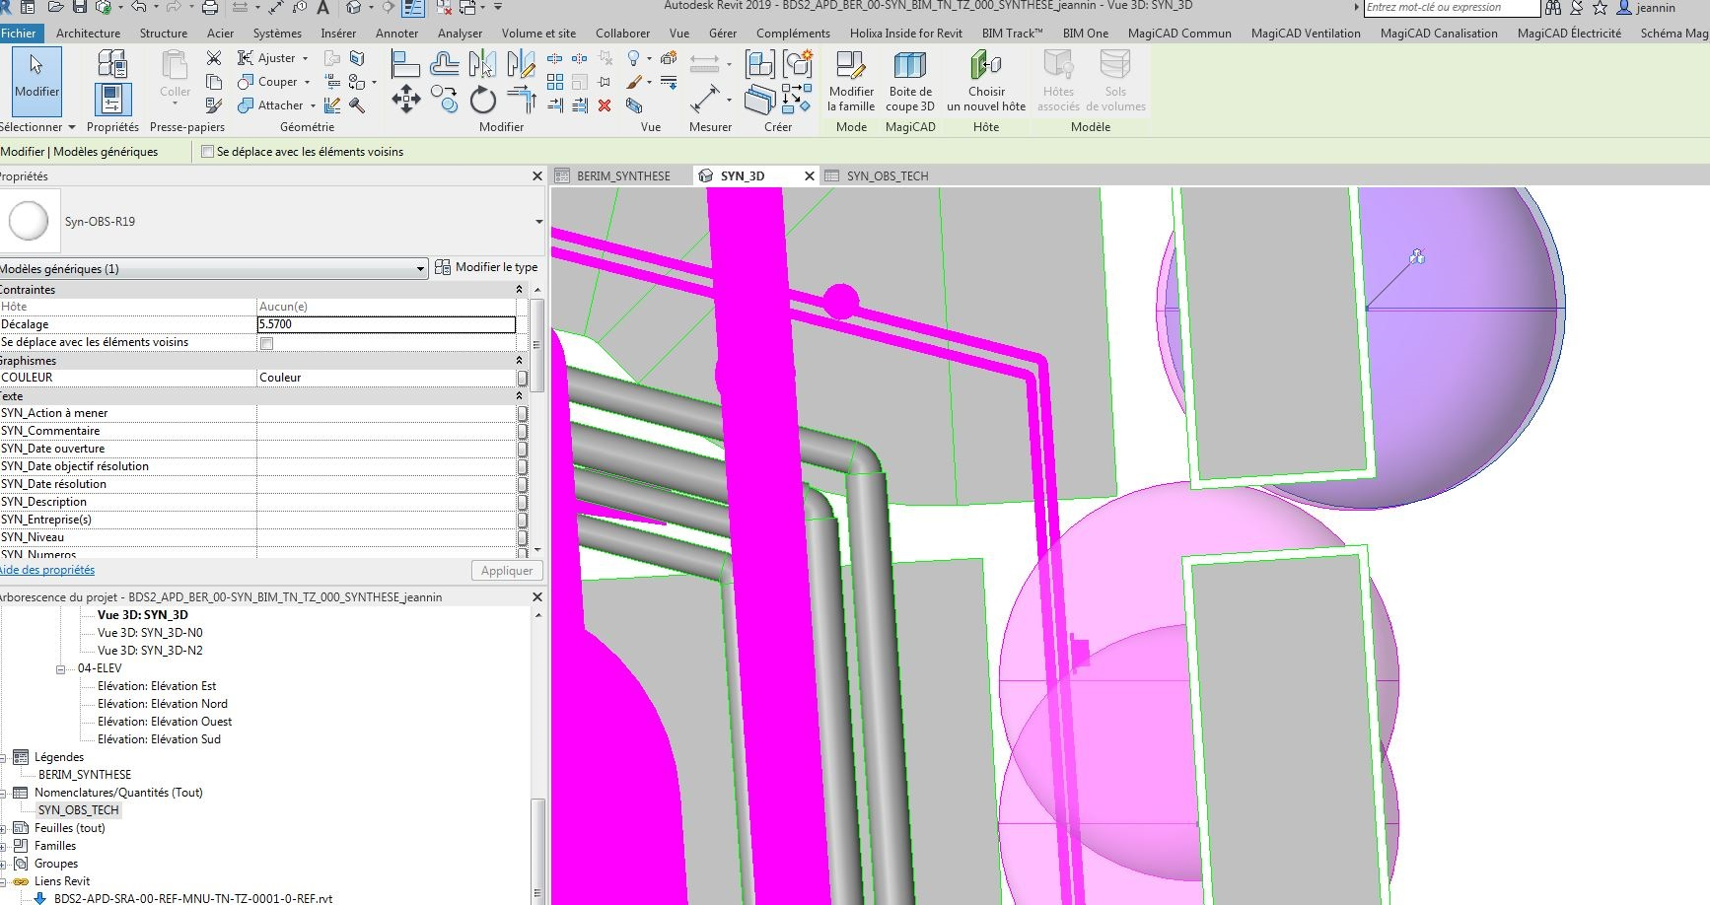Switch to the SYN_OBS_TECH view tab

point(887,176)
